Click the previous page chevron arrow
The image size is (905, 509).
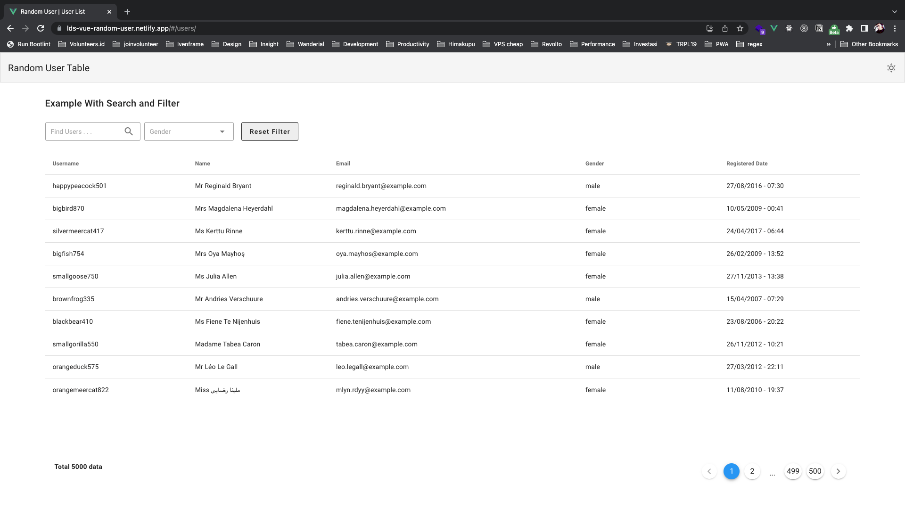(709, 471)
